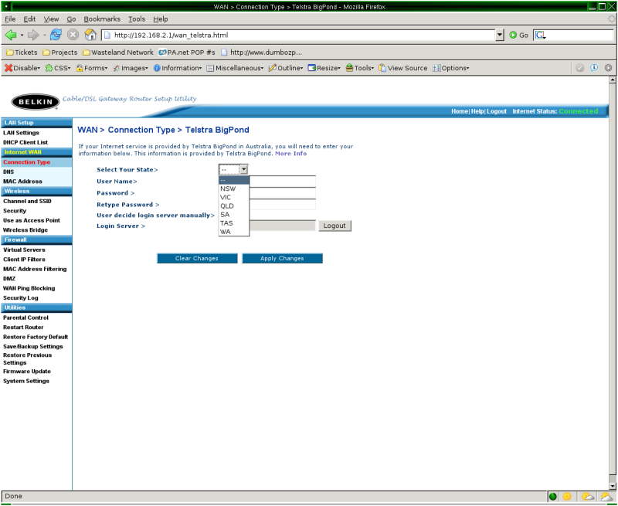Screen dimensions: 618x506
Task: Click View Source in developer toolbar
Action: [x=402, y=68]
